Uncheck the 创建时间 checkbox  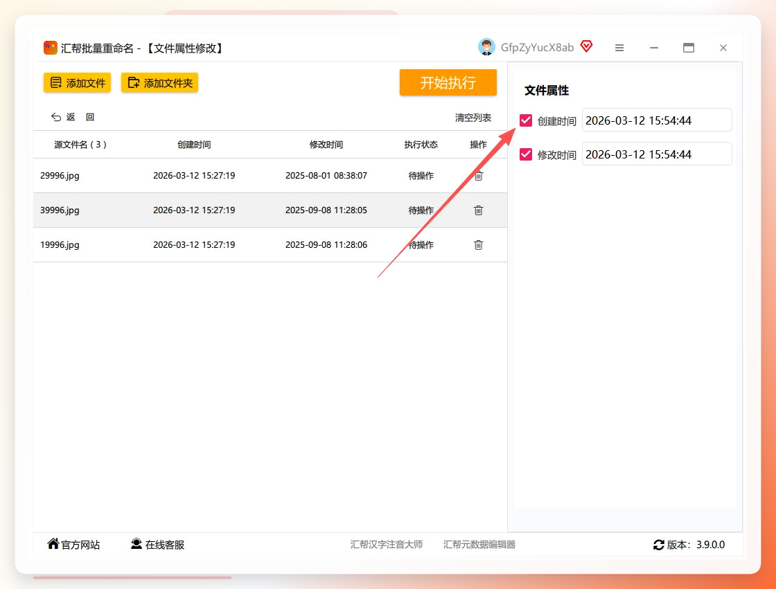[x=526, y=120]
